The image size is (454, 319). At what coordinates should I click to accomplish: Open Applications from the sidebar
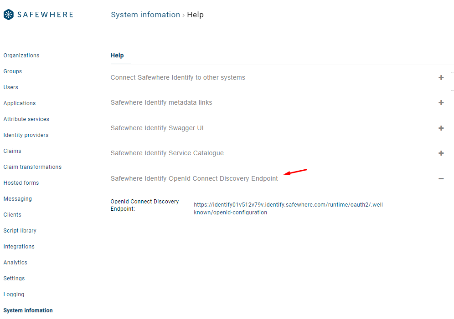pos(20,103)
